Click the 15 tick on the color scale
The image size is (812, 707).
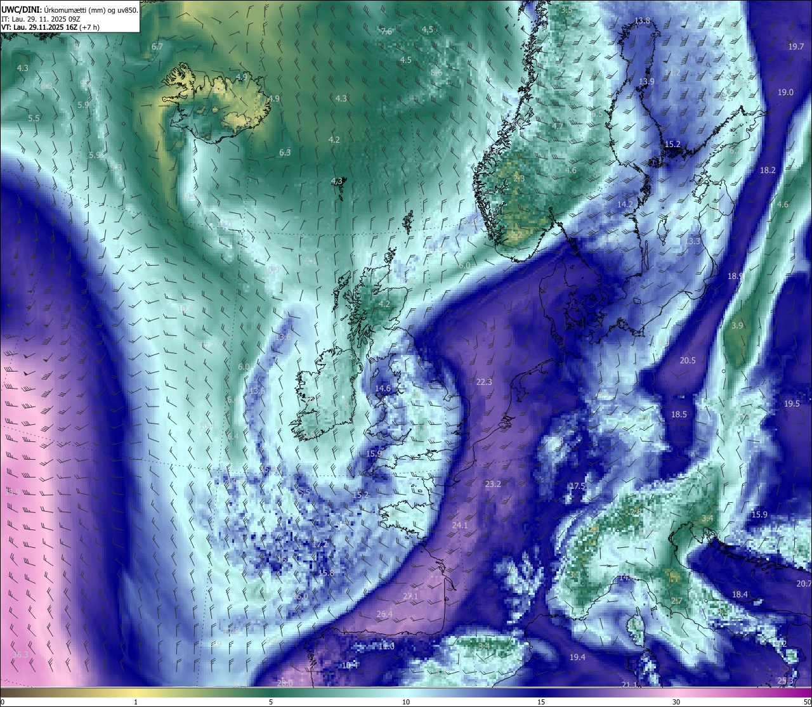[541, 702]
